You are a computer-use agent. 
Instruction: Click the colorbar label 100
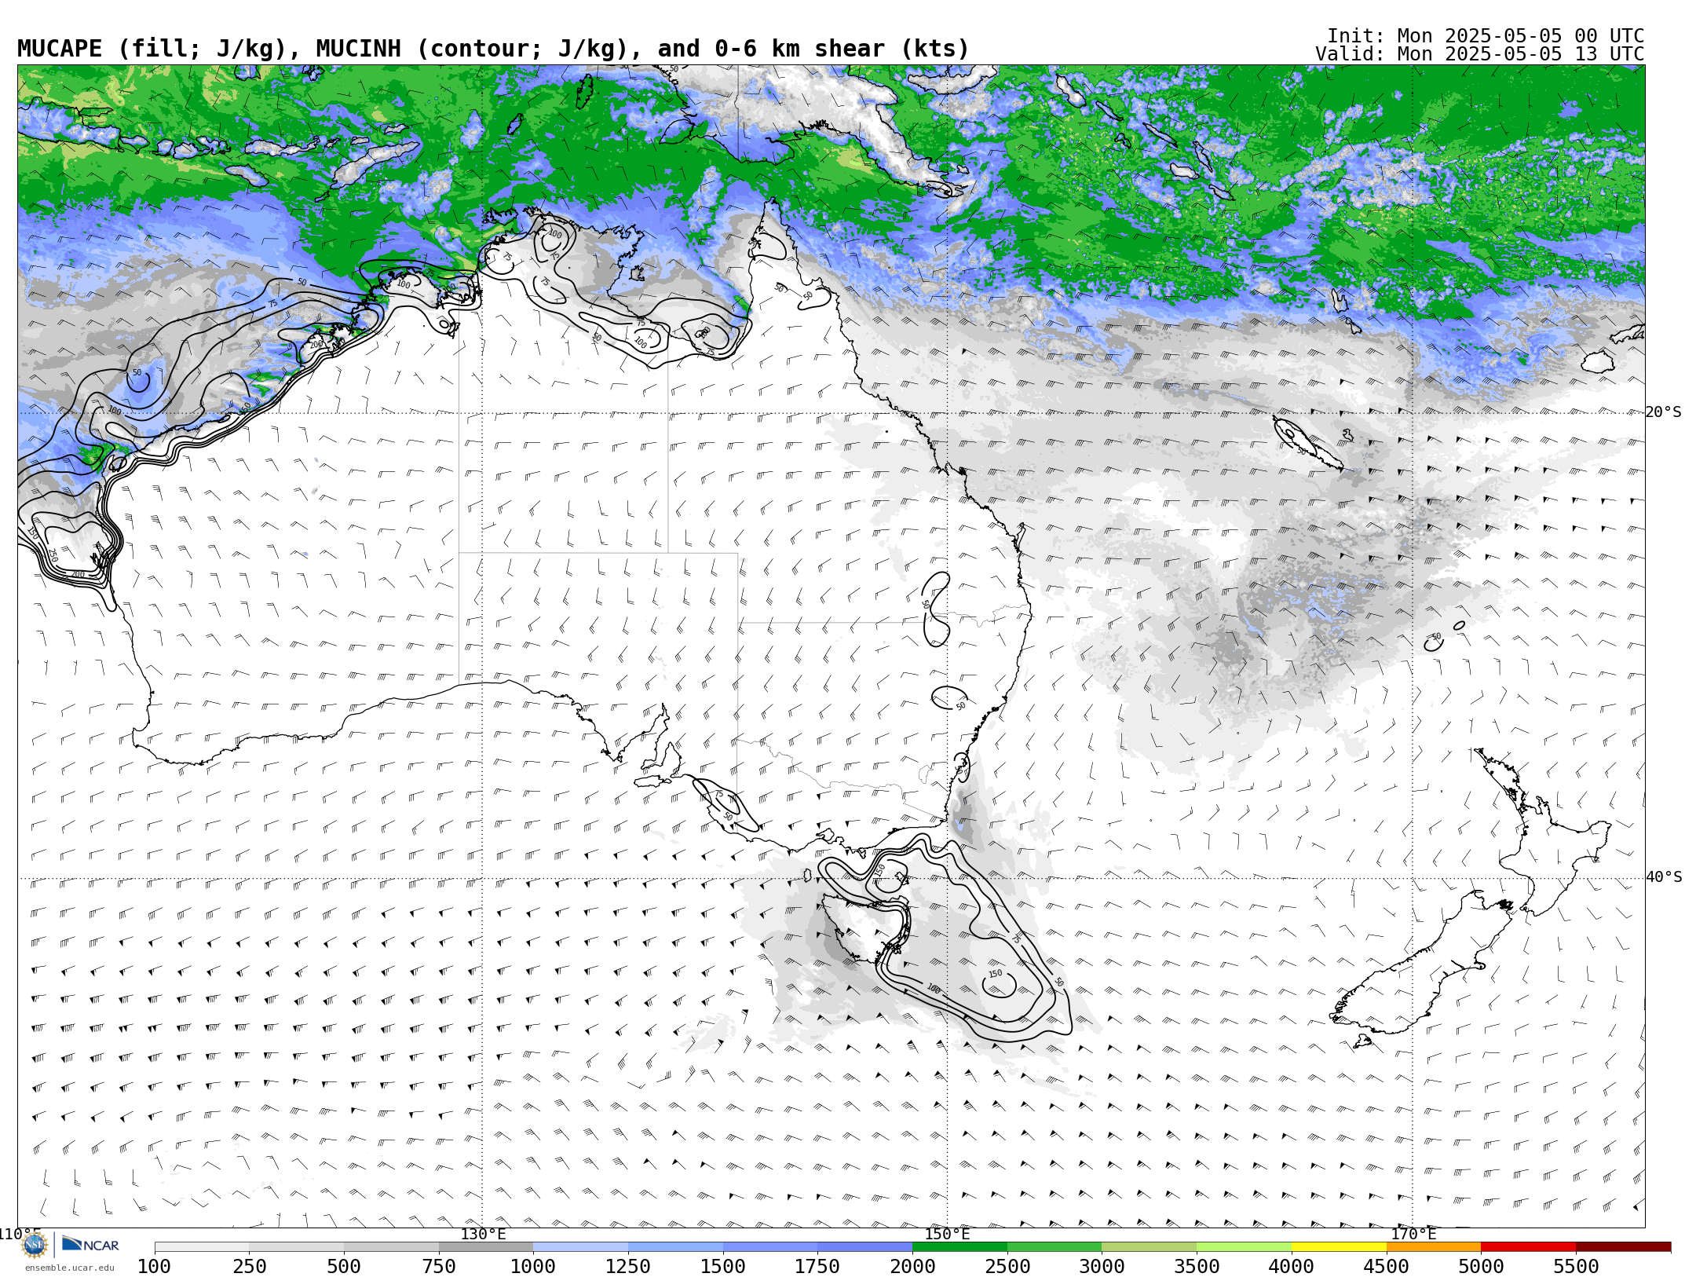pos(155,1267)
